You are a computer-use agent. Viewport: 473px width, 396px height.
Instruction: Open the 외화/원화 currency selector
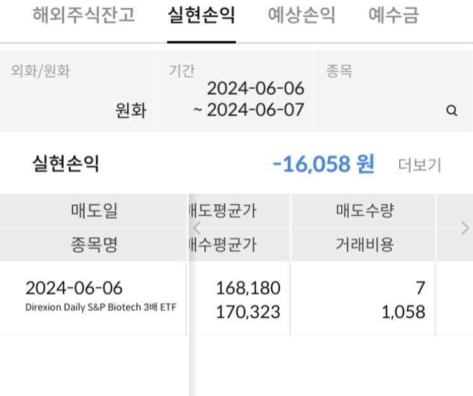coord(78,91)
